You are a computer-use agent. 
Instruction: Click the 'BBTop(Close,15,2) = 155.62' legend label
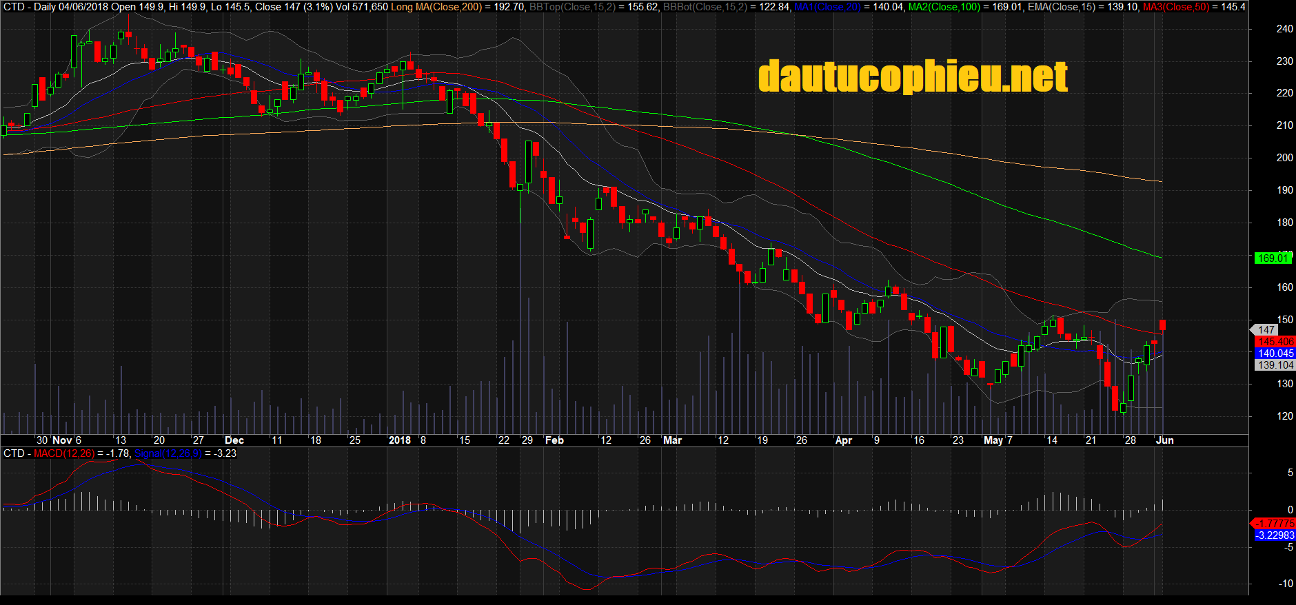(594, 7)
